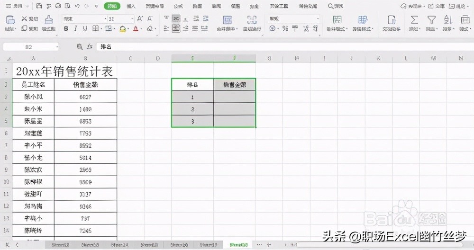Open the font name dropdown

tap(106, 19)
